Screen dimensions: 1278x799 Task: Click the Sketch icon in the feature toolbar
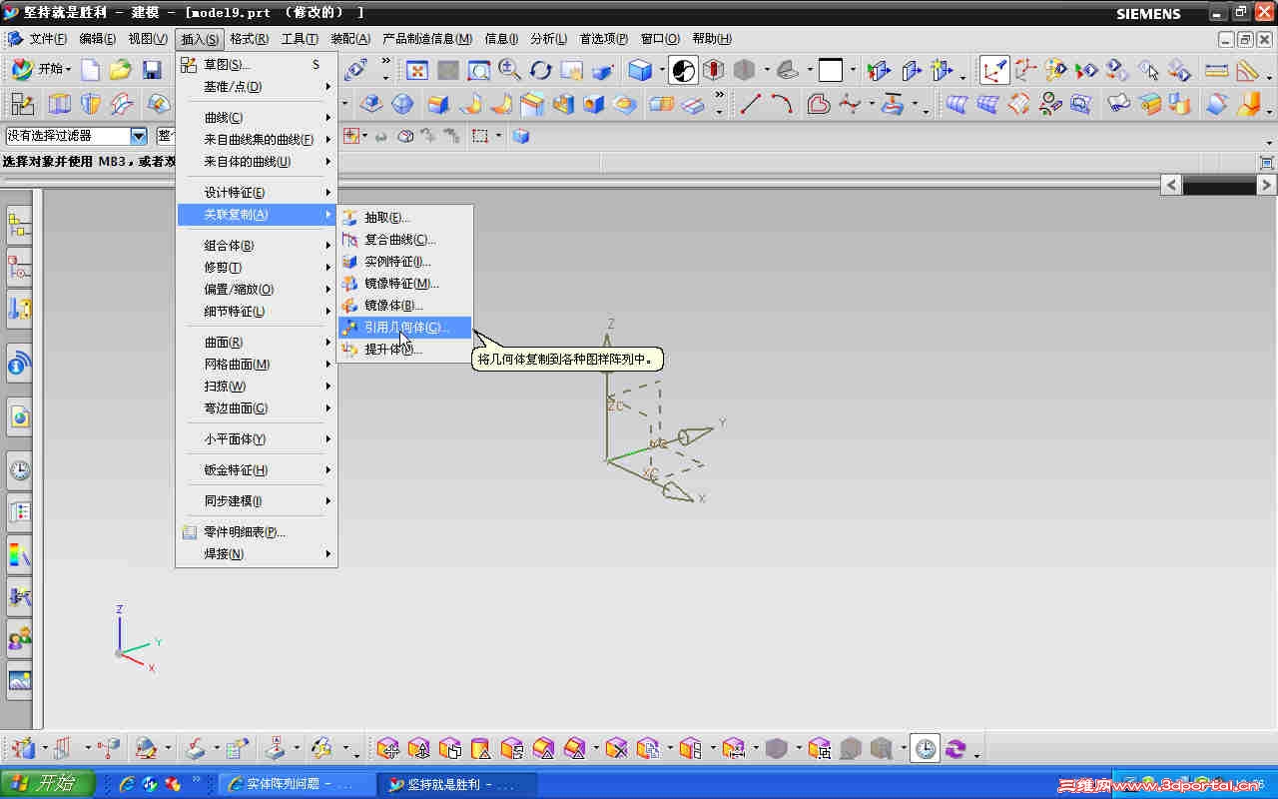point(22,103)
